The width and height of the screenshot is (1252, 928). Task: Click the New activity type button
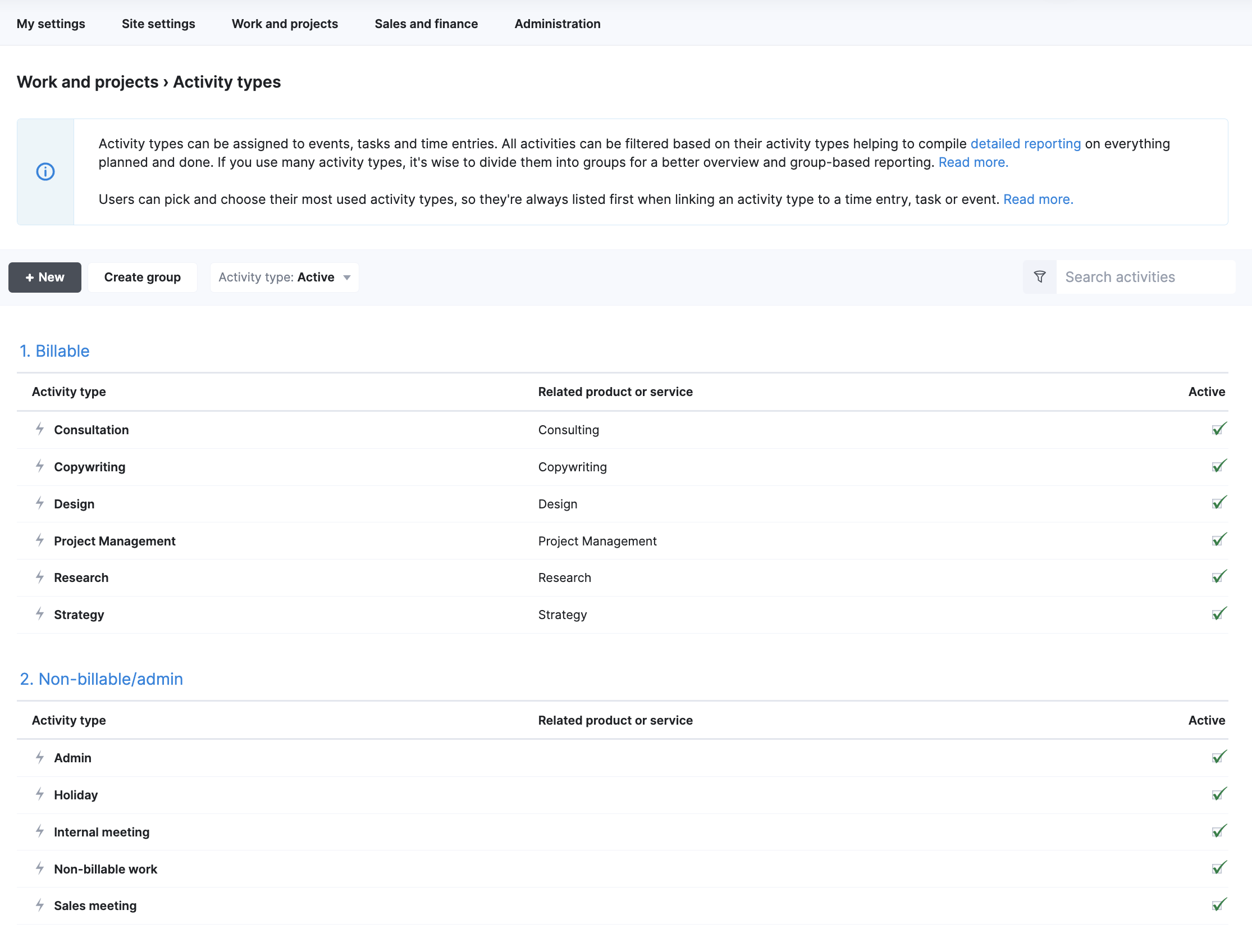click(x=45, y=278)
